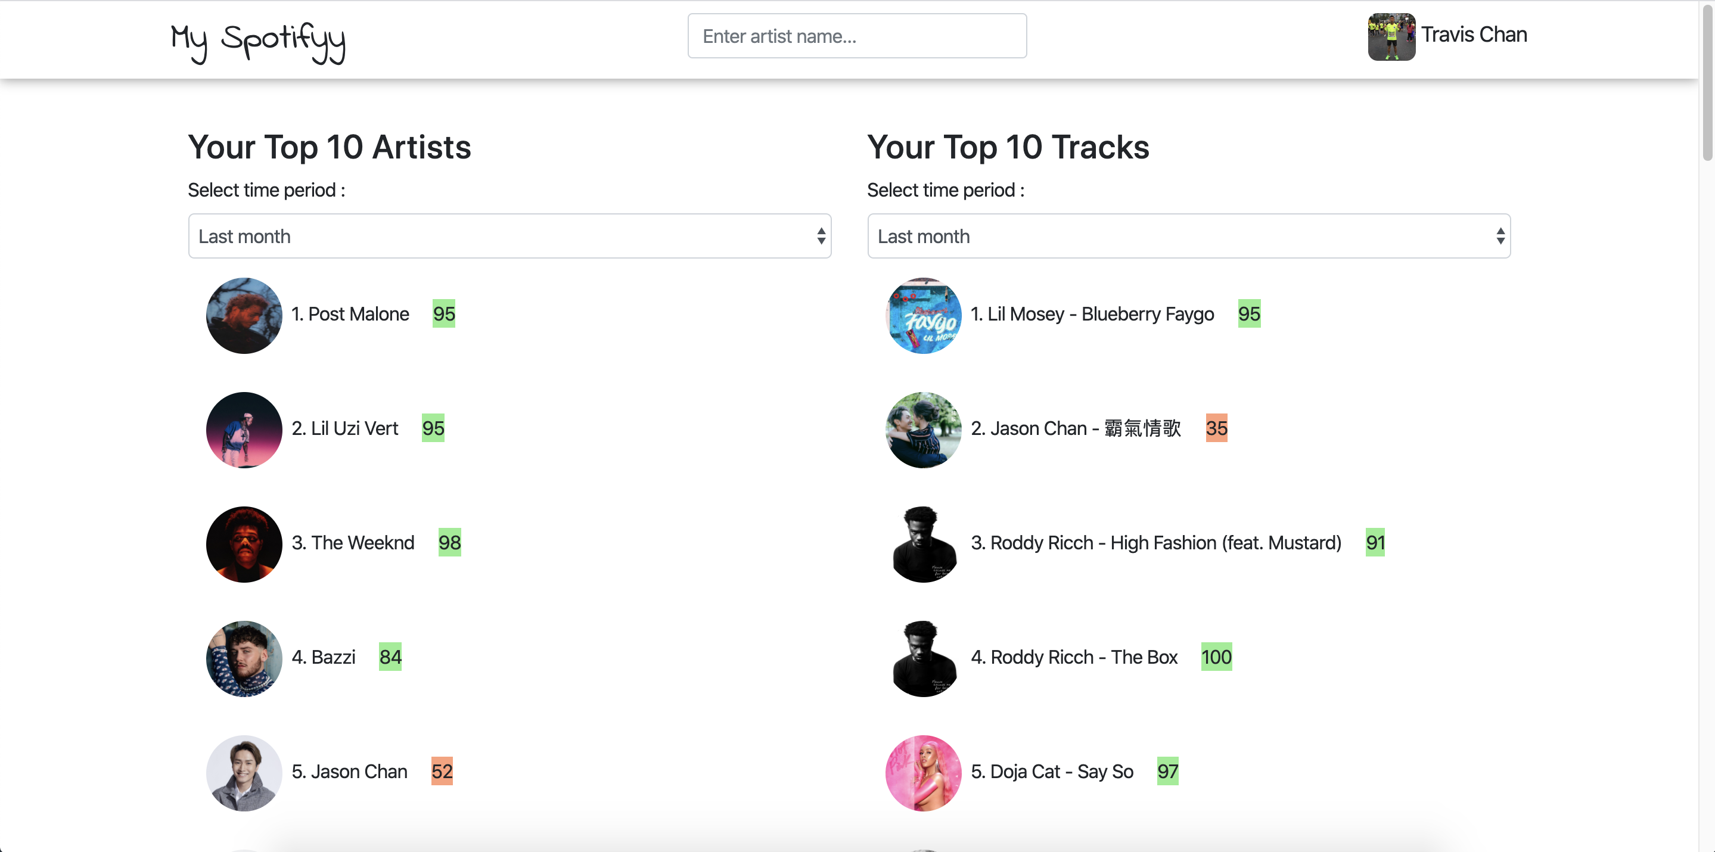Click the 98 popularity badge for The Weeknd
Viewport: 1715px width, 852px height.
click(x=449, y=543)
